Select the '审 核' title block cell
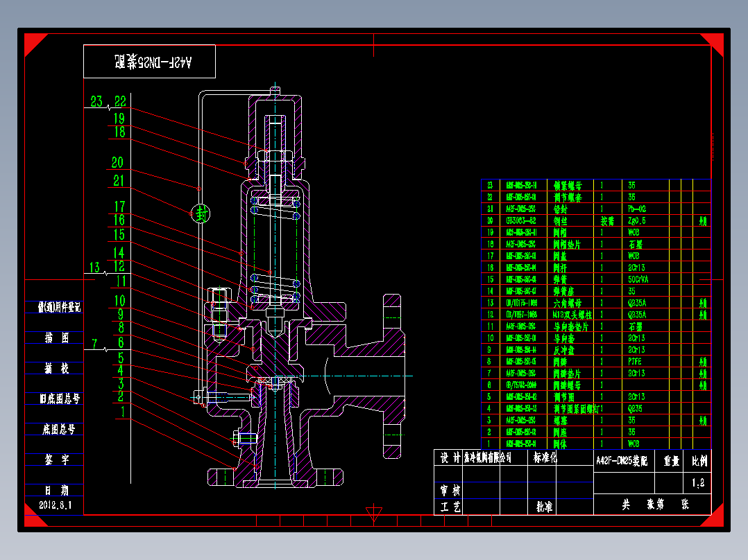Image resolution: width=748 pixels, height=560 pixels. pos(450,491)
